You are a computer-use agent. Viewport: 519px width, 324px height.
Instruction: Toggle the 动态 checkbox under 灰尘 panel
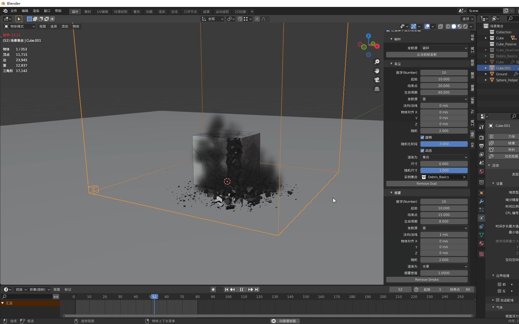(x=423, y=150)
